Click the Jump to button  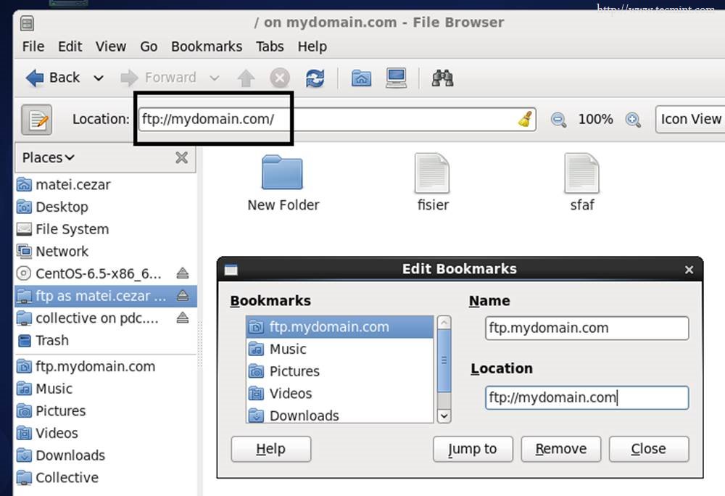[x=473, y=449]
